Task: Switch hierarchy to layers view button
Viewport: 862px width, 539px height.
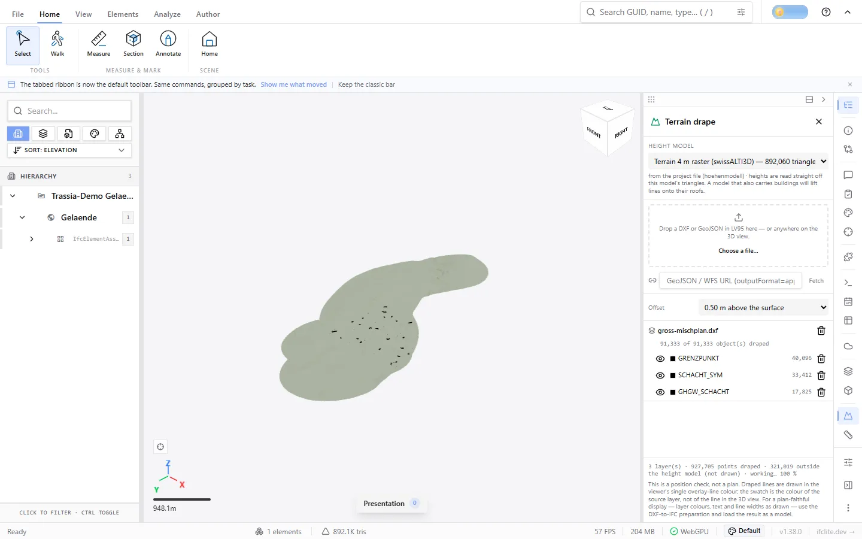Action: [x=43, y=134]
